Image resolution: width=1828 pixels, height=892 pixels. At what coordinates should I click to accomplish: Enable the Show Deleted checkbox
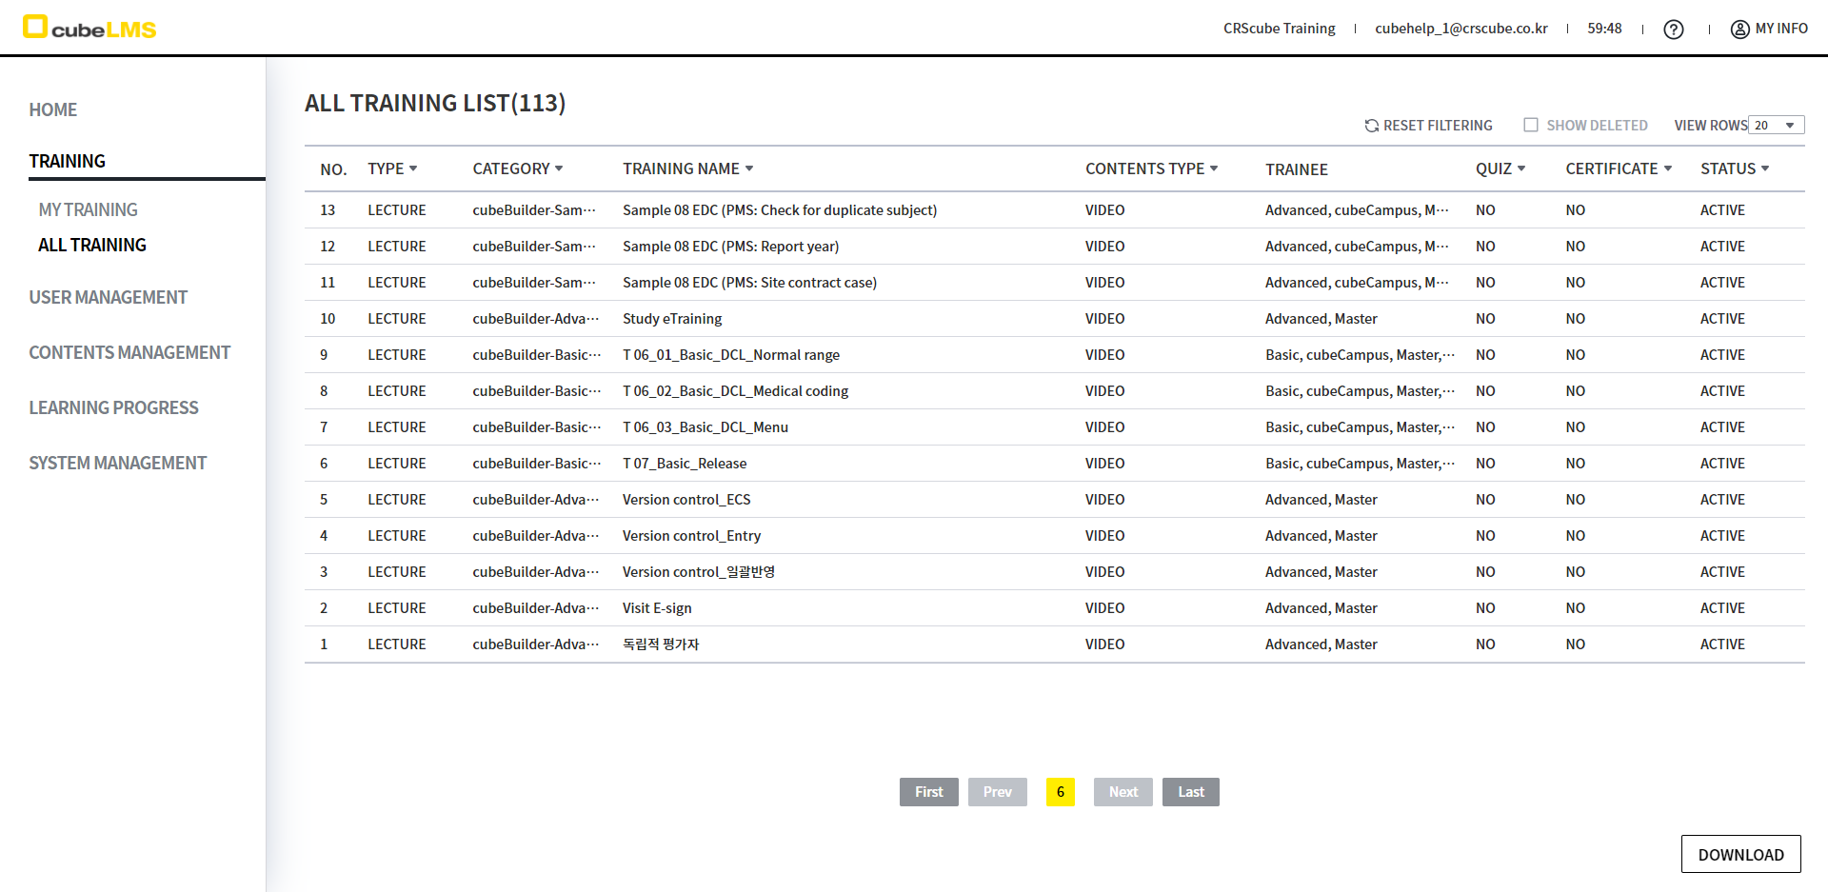point(1531,126)
